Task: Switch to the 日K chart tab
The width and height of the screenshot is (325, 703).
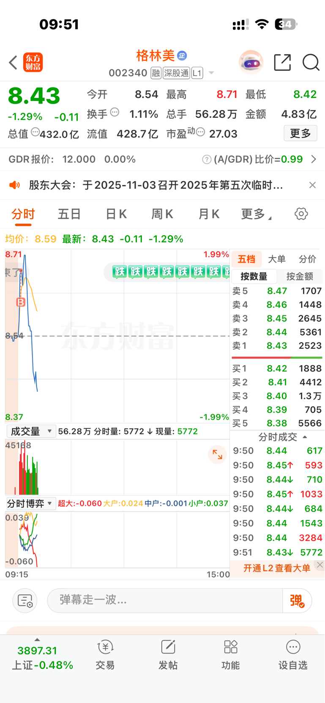Action: tap(116, 214)
